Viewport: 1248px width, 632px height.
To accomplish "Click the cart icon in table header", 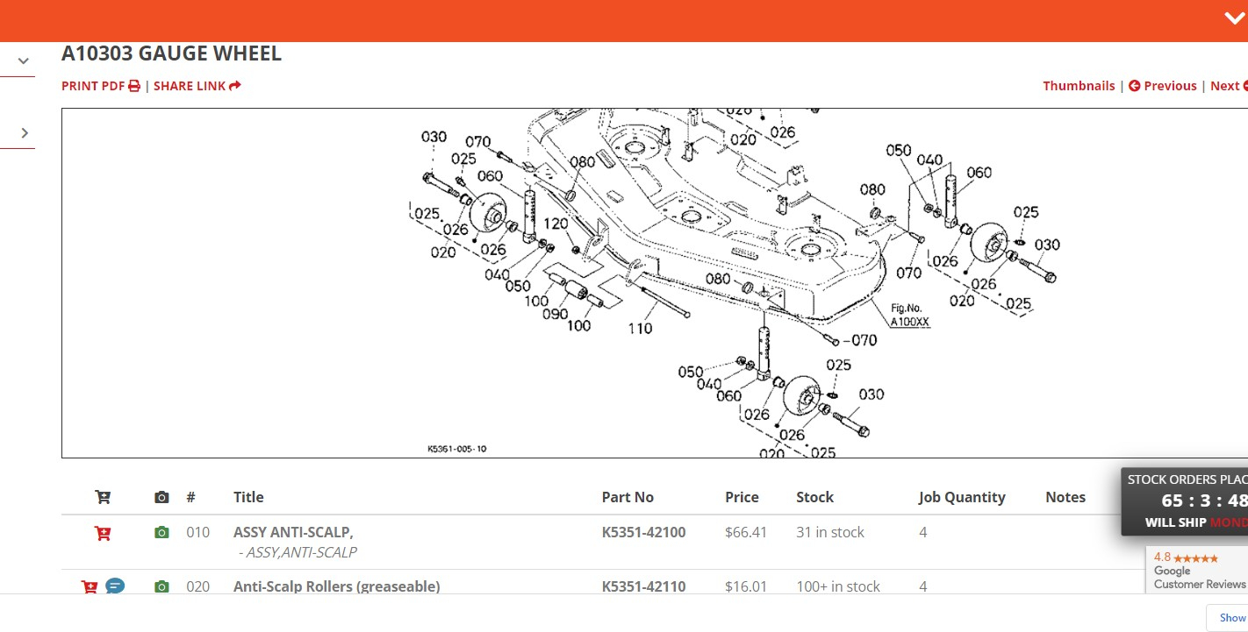I will 103,497.
